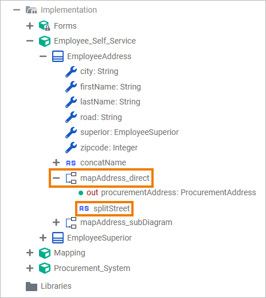
Task: Click the Forms locked package icon
Action: tap(44, 26)
